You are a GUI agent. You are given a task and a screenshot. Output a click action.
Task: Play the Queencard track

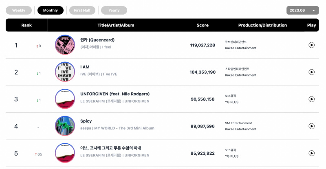311,45
